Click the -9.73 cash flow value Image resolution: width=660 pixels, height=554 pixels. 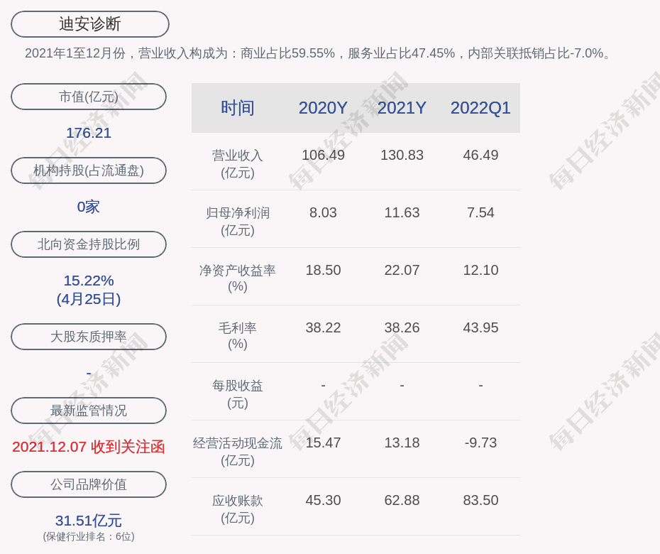click(x=480, y=442)
